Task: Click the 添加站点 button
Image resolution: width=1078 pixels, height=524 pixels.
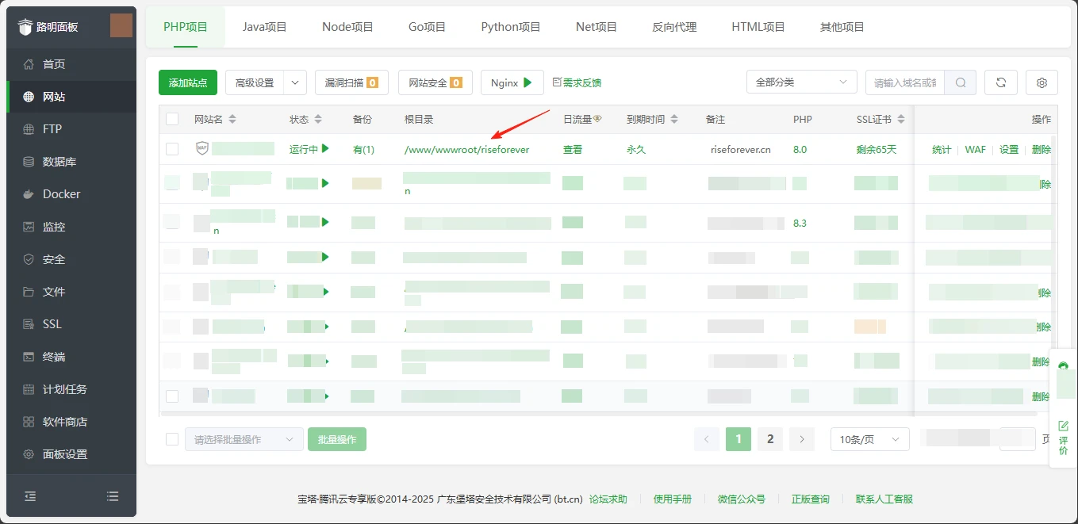Action: pyautogui.click(x=188, y=82)
